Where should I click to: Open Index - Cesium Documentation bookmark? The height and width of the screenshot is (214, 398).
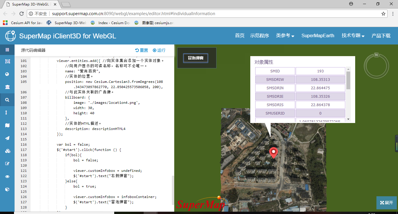click(x=110, y=23)
